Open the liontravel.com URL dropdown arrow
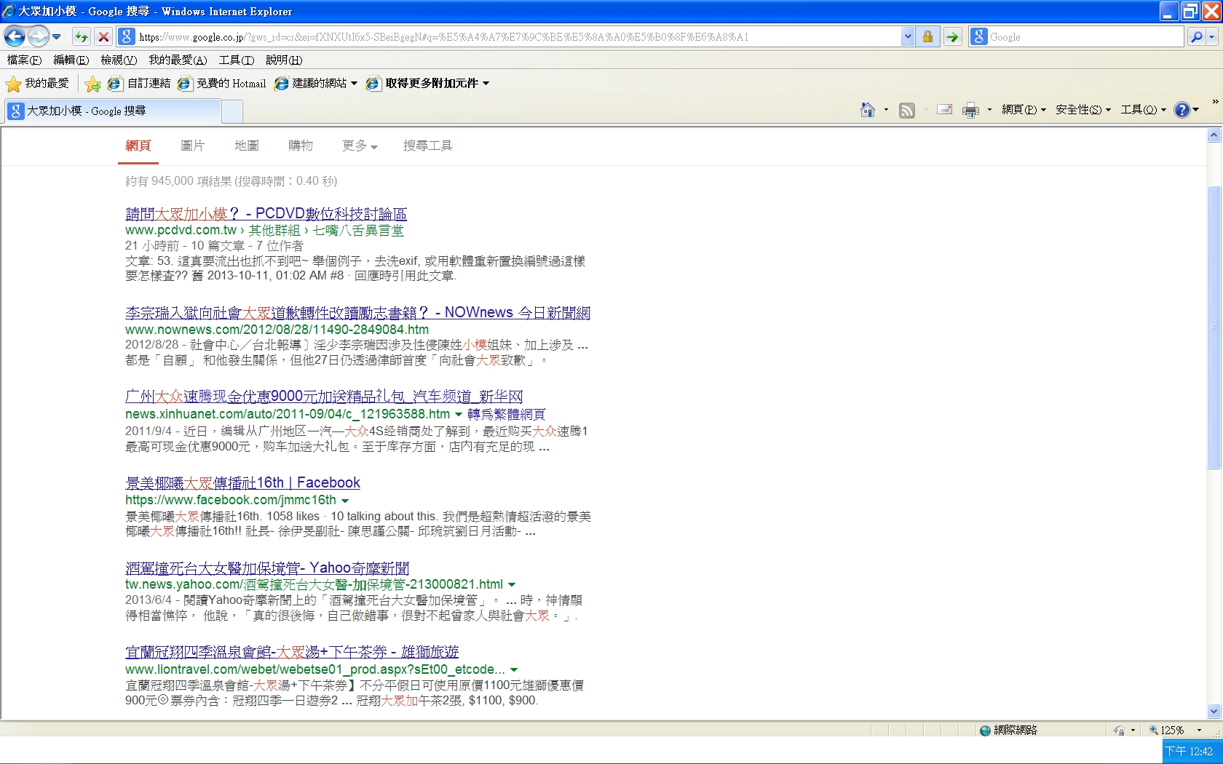Image resolution: width=1223 pixels, height=764 pixels. tap(514, 669)
